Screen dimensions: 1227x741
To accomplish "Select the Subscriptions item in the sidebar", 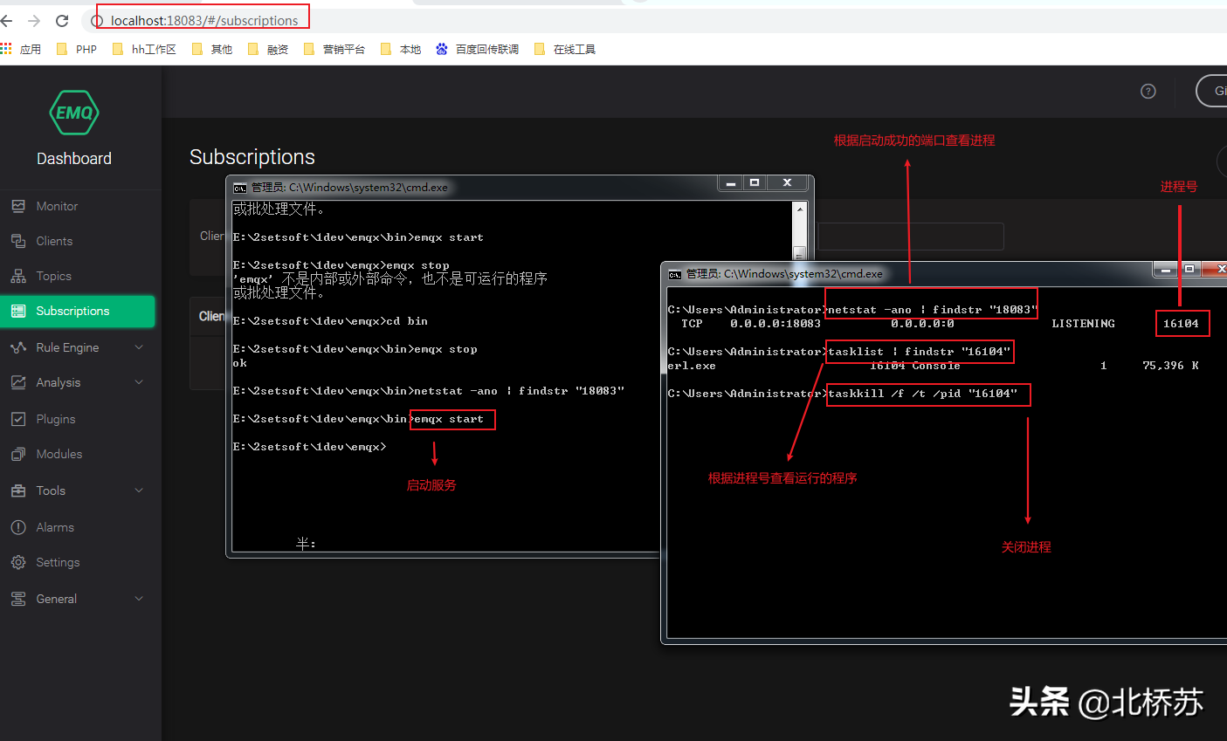I will 78,311.
